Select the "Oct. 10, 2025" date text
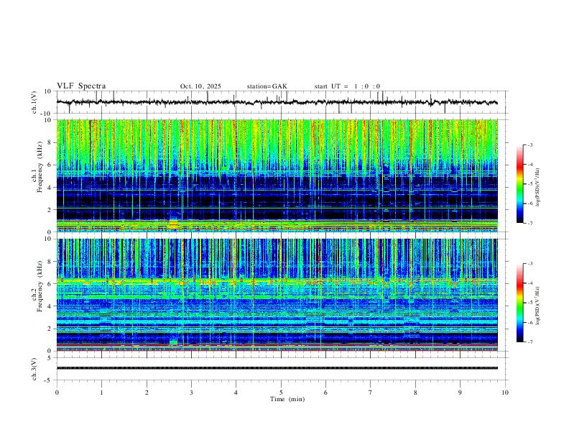The image size is (569, 440). point(200,86)
